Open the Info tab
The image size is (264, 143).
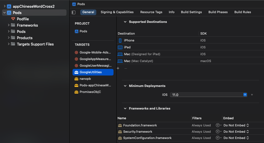pyautogui.click(x=172, y=12)
